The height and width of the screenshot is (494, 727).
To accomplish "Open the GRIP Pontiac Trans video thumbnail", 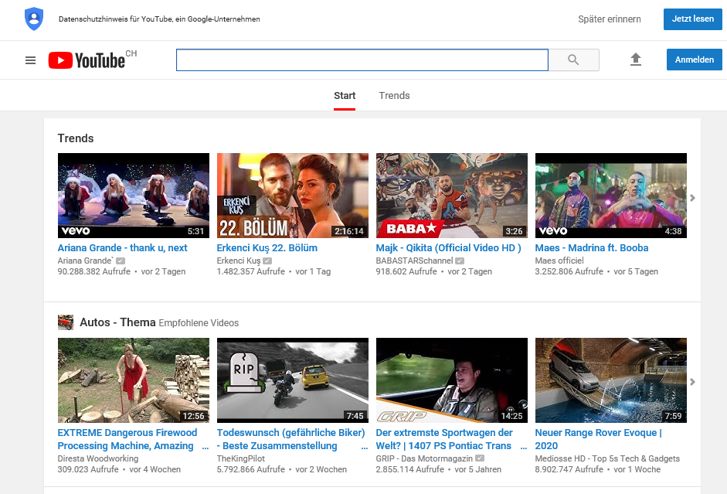I will coord(452,380).
